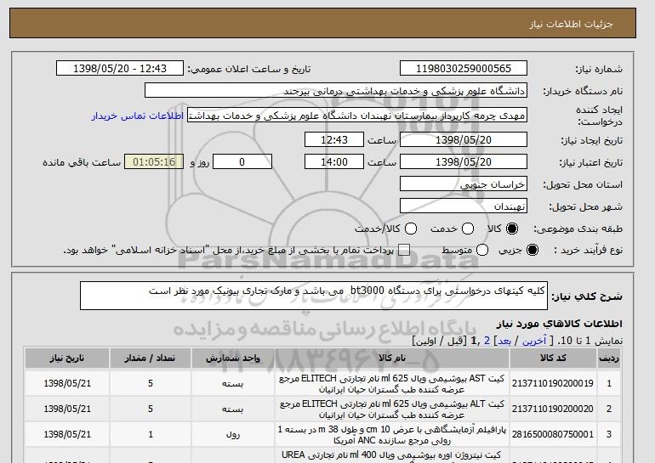Screen dimensions: 655x463
Task: Click the رول unit cell in row 3
Action: pos(233,435)
